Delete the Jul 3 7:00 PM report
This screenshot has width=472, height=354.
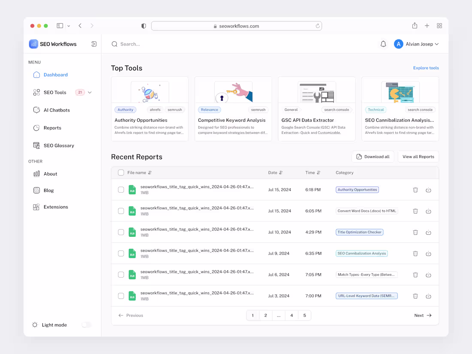pos(415,296)
